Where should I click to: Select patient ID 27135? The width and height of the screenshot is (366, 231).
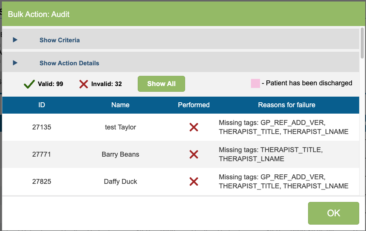tap(42, 127)
